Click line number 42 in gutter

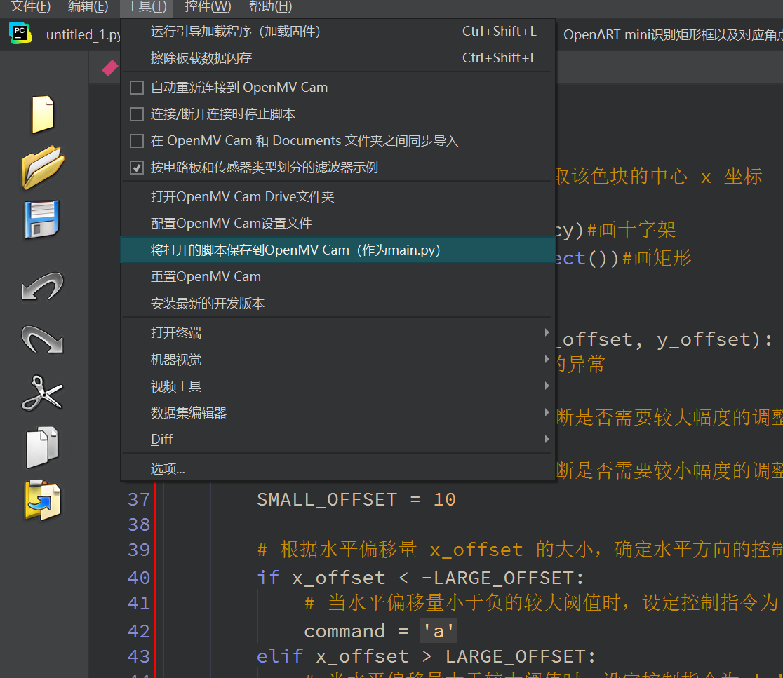(x=138, y=631)
